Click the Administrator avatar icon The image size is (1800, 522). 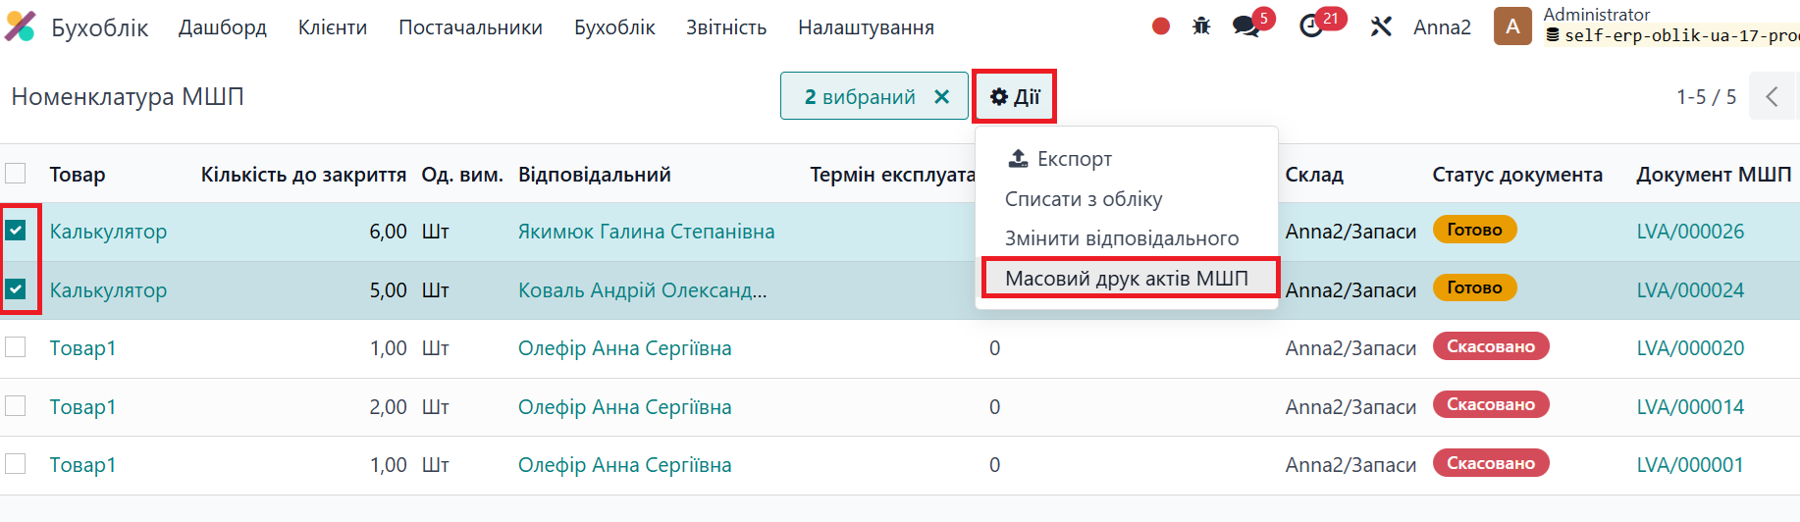(x=1511, y=26)
